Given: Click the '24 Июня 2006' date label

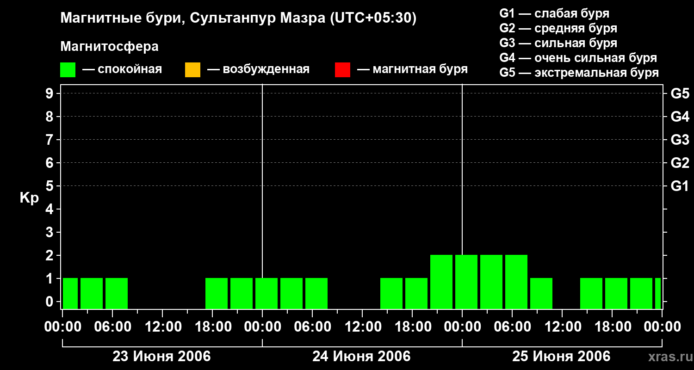Looking at the screenshot, I should [362, 357].
